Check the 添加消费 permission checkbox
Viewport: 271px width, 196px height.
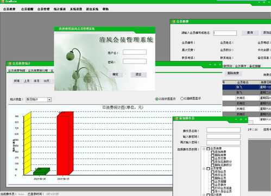(213, 152)
